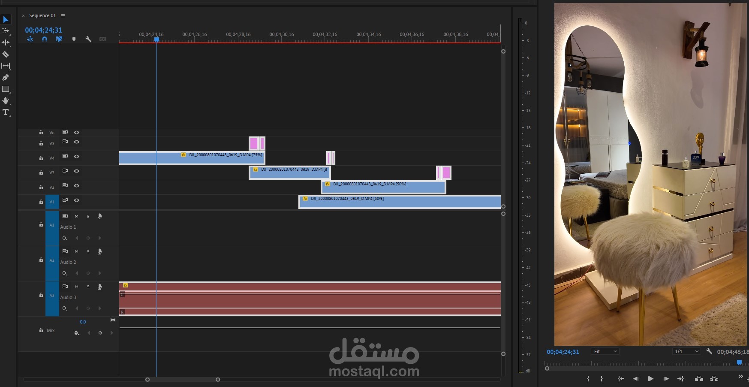Play the sequence in Program Monitor
Viewport: 749px width, 387px height.
(650, 378)
